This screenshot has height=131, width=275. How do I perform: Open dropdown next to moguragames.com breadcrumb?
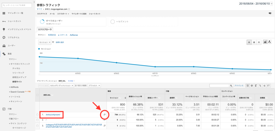pyautogui.click(x=69, y=9)
